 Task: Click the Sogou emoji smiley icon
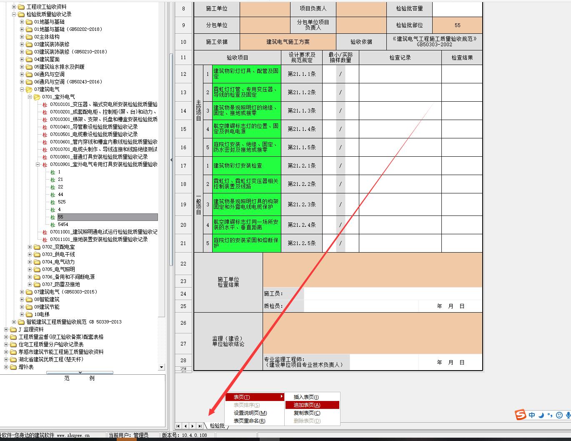coord(559,415)
